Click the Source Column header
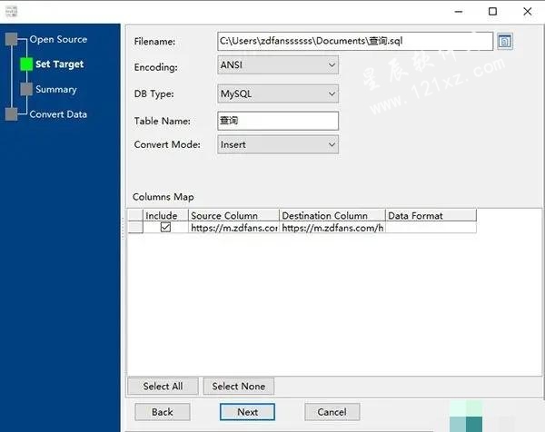This screenshot has height=432, width=545. click(x=233, y=216)
